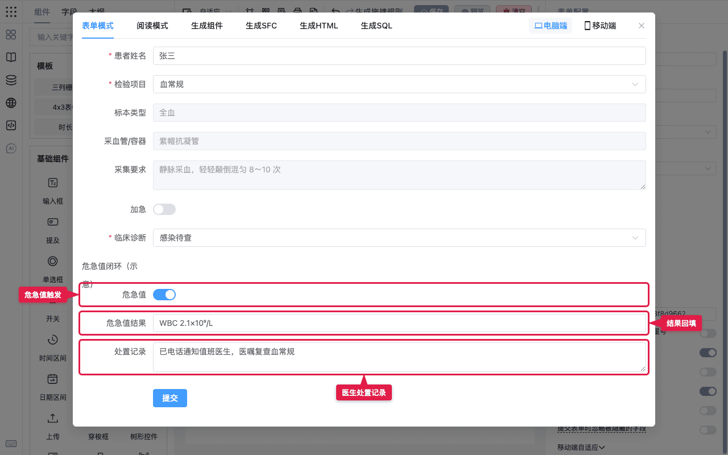Select the 电脑端 view button
728x455 pixels.
click(551, 26)
